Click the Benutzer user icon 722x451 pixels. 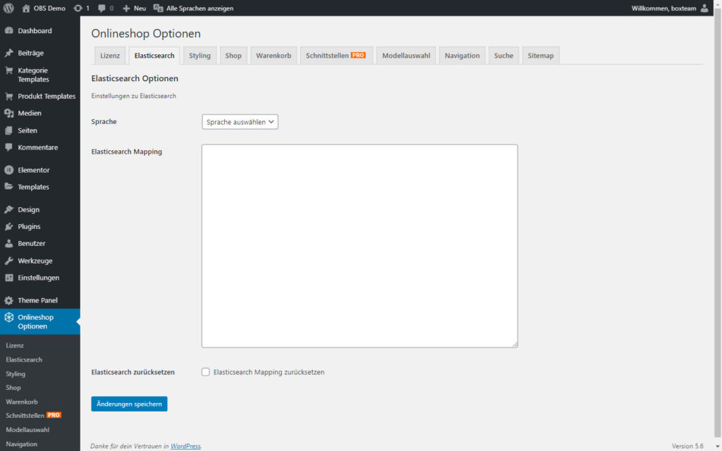8,243
